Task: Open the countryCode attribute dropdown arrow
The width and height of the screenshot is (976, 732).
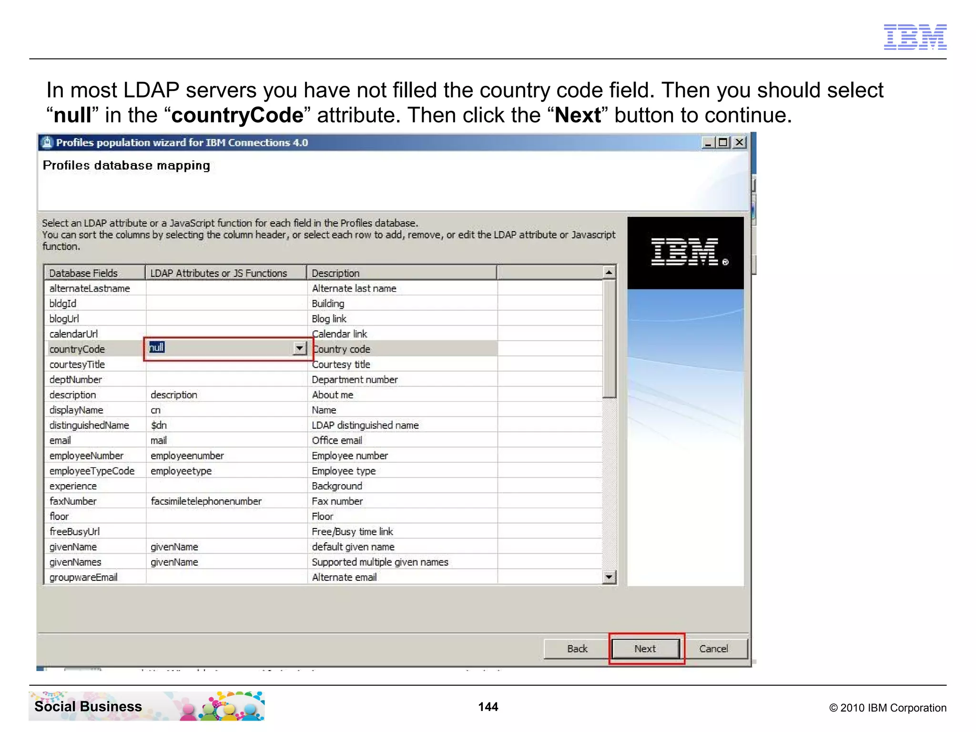Action: [x=299, y=348]
